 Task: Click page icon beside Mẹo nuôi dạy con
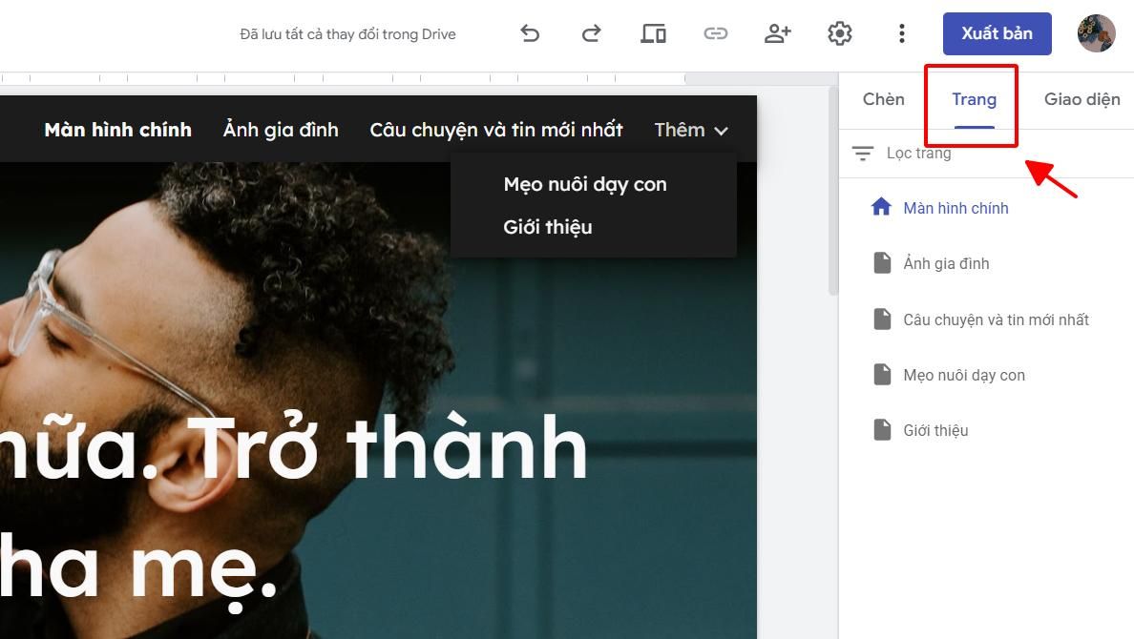click(882, 375)
